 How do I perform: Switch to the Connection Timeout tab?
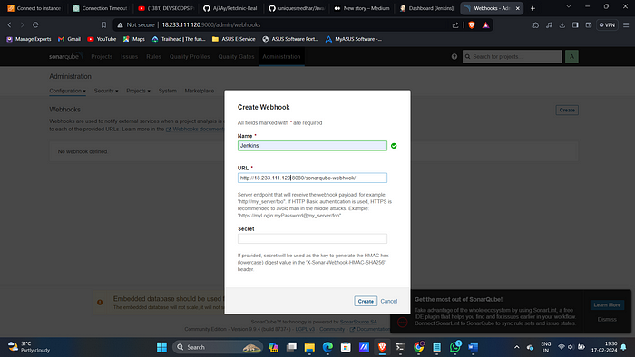[100, 8]
